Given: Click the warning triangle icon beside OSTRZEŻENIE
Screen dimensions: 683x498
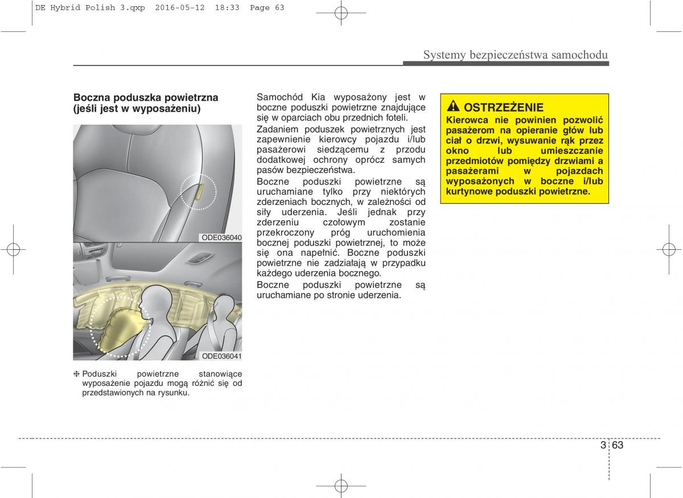Looking at the screenshot, I should [x=453, y=106].
